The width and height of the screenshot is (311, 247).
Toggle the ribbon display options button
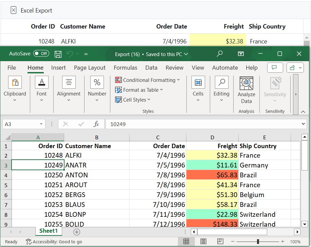[x=241, y=54]
